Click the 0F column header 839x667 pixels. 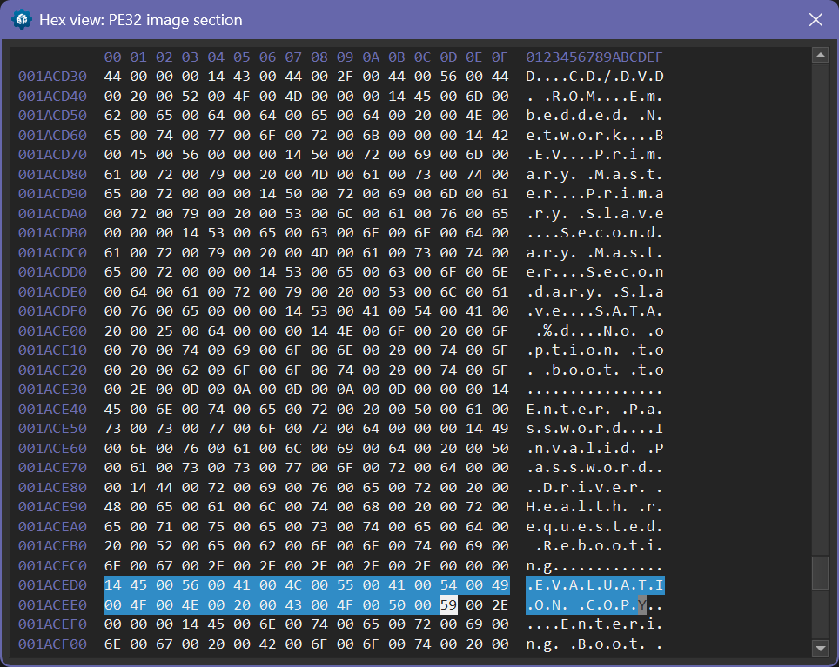(x=500, y=57)
